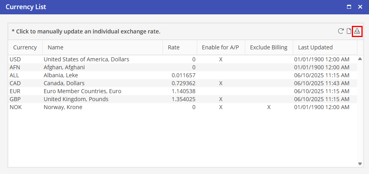Select the AFN currency code cell
This screenshot has width=369, height=174.
pos(14,67)
